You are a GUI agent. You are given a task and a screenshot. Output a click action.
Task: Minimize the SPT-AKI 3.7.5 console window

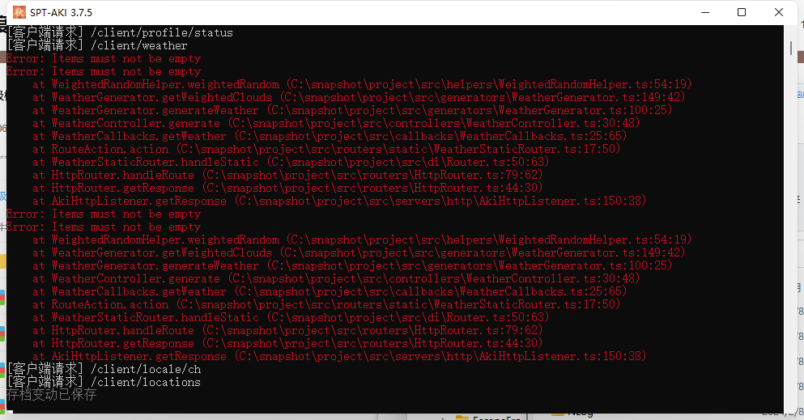tap(704, 12)
